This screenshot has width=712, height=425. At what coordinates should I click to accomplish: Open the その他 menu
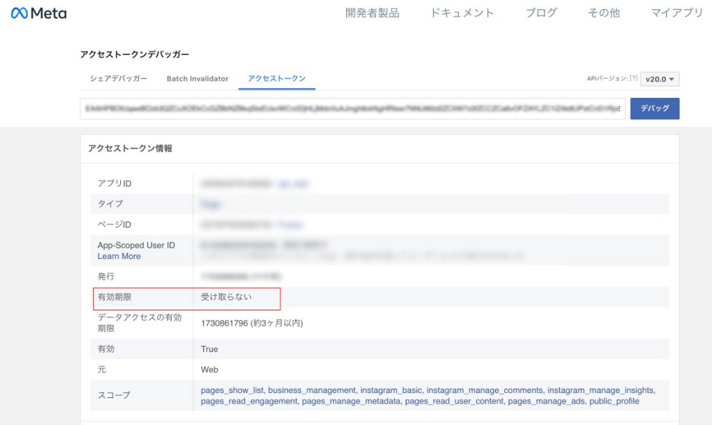tap(604, 13)
